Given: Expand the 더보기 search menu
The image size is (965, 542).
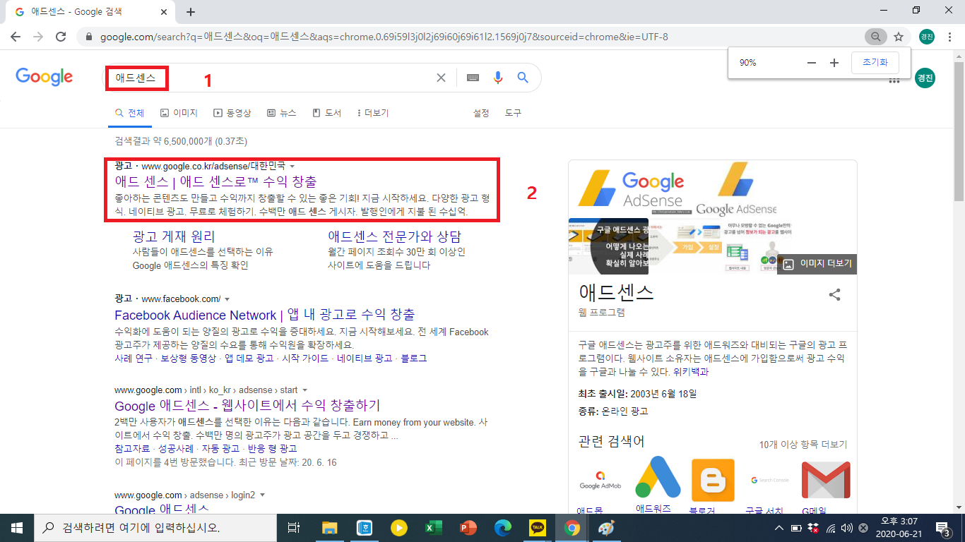Looking at the screenshot, I should coord(373,113).
